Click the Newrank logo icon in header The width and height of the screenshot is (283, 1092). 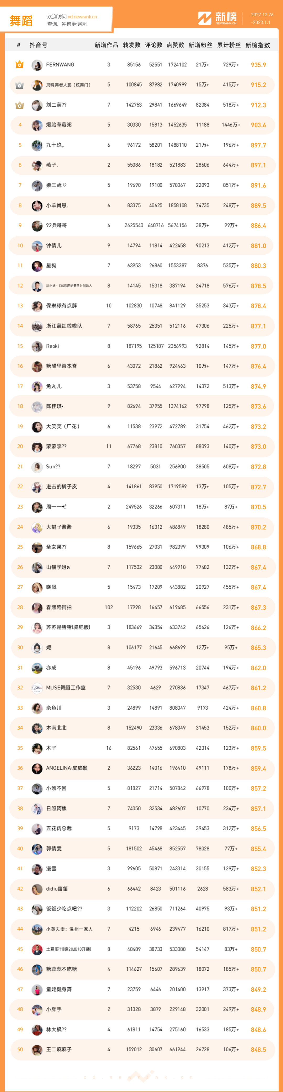(x=205, y=18)
